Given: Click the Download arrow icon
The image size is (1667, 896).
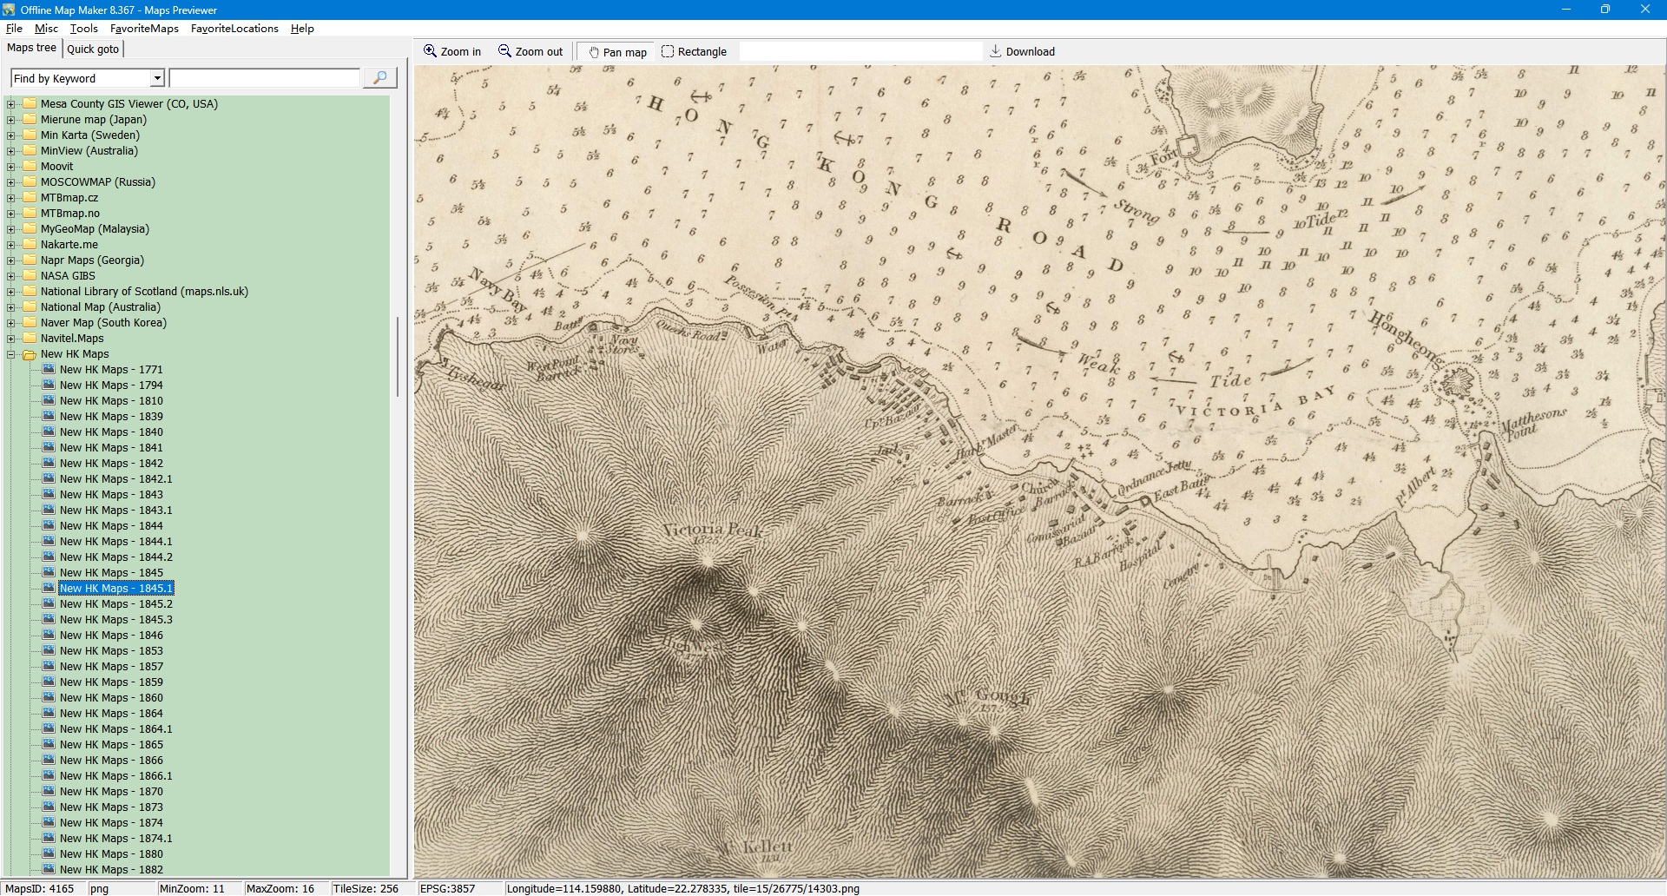Looking at the screenshot, I should point(996,51).
